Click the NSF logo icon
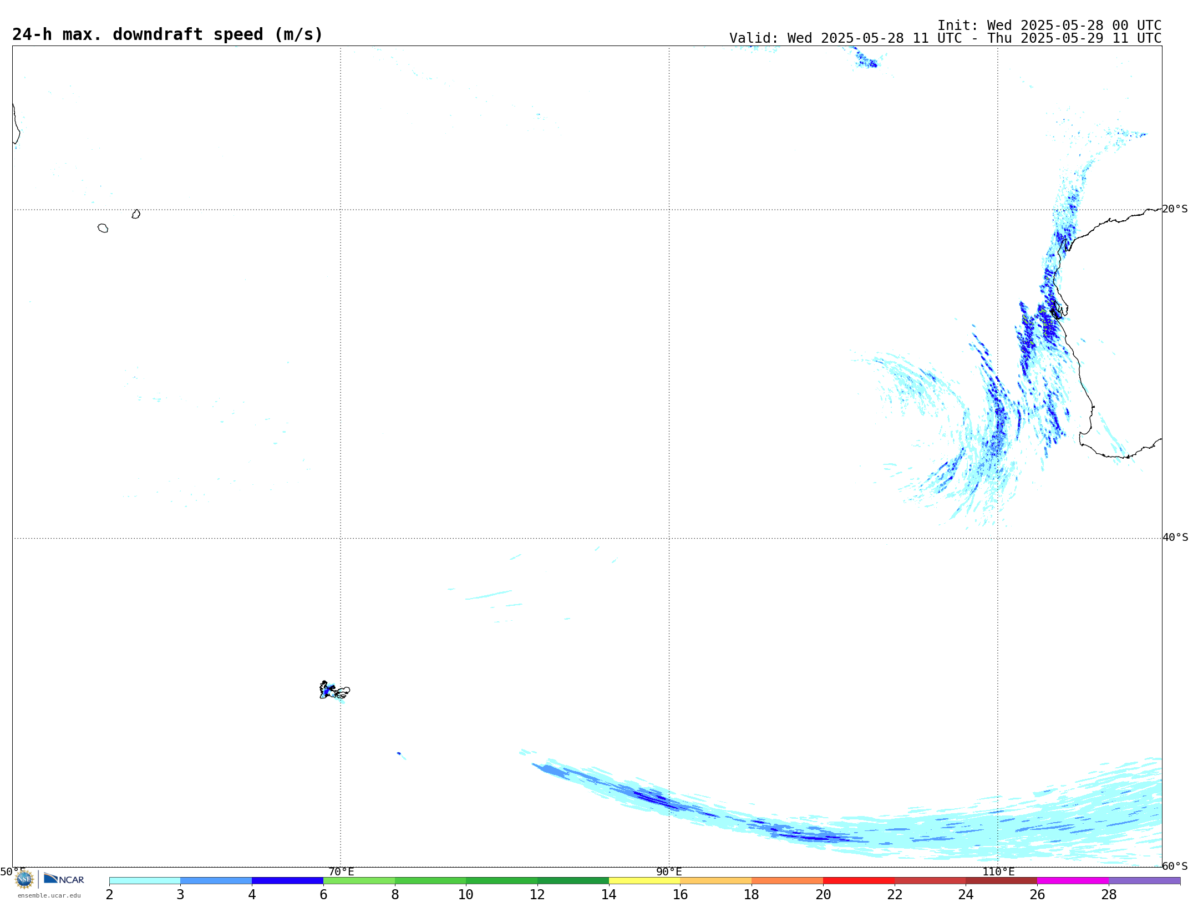Image resolution: width=1198 pixels, height=902 pixels. (24, 879)
